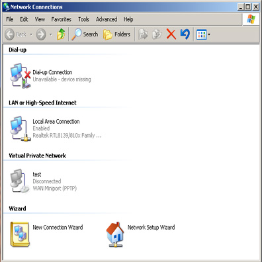Select the Network Setup Wizard house icon
This screenshot has width=262, height=262.
click(115, 235)
